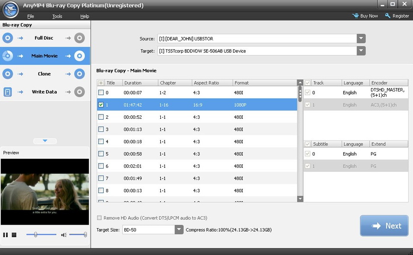Image resolution: width=413 pixels, height=255 pixels.
Task: Open the Tools menu
Action: (57, 16)
